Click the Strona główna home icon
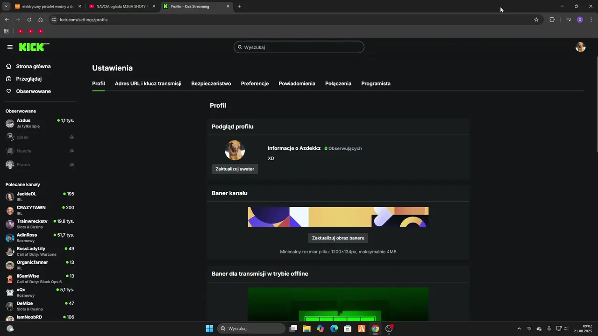This screenshot has height=336, width=598. coord(8,66)
